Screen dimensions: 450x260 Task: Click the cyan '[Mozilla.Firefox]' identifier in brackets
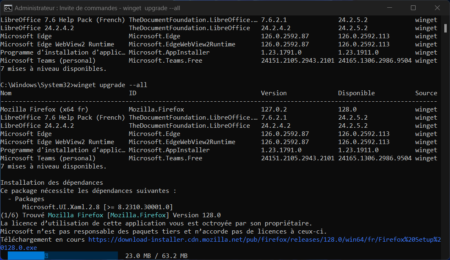pos(138,215)
